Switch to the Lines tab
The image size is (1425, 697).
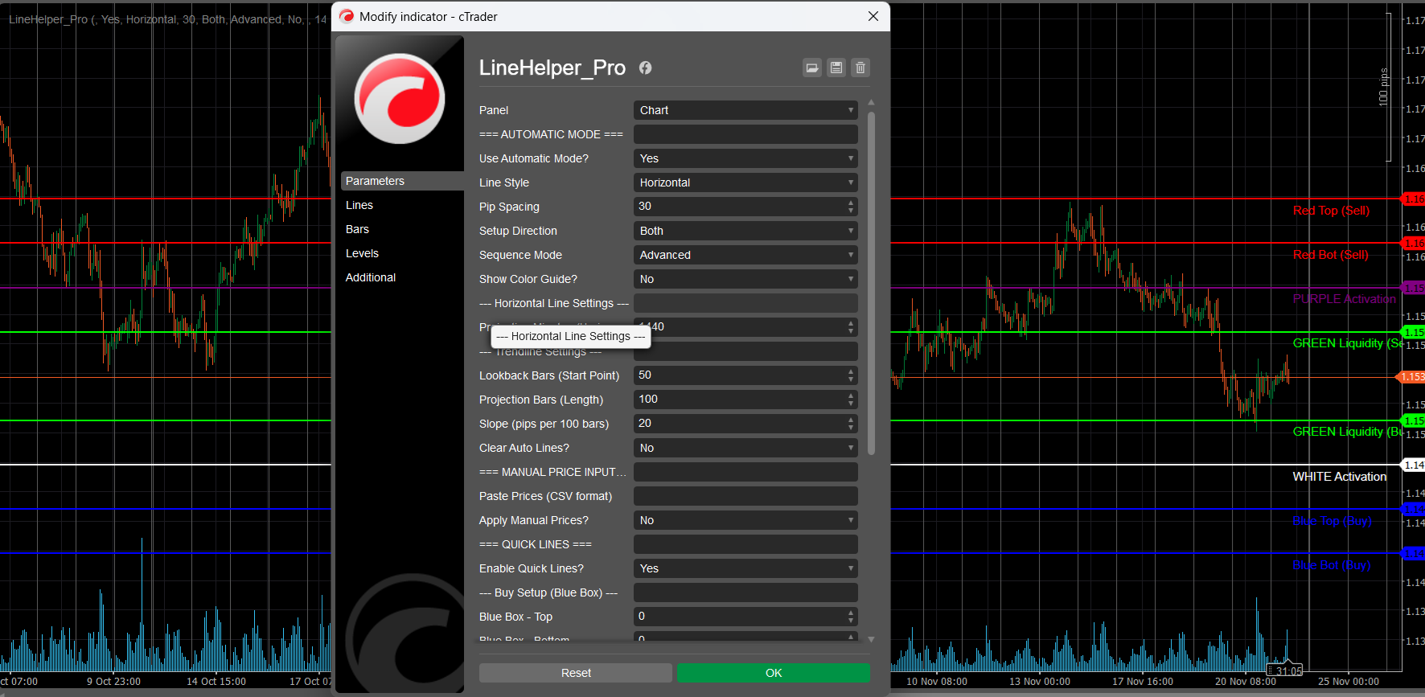pyautogui.click(x=359, y=205)
